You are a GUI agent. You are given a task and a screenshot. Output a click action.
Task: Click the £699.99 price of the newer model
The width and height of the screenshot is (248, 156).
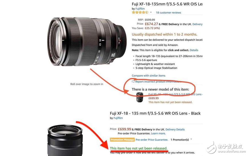[153, 98]
